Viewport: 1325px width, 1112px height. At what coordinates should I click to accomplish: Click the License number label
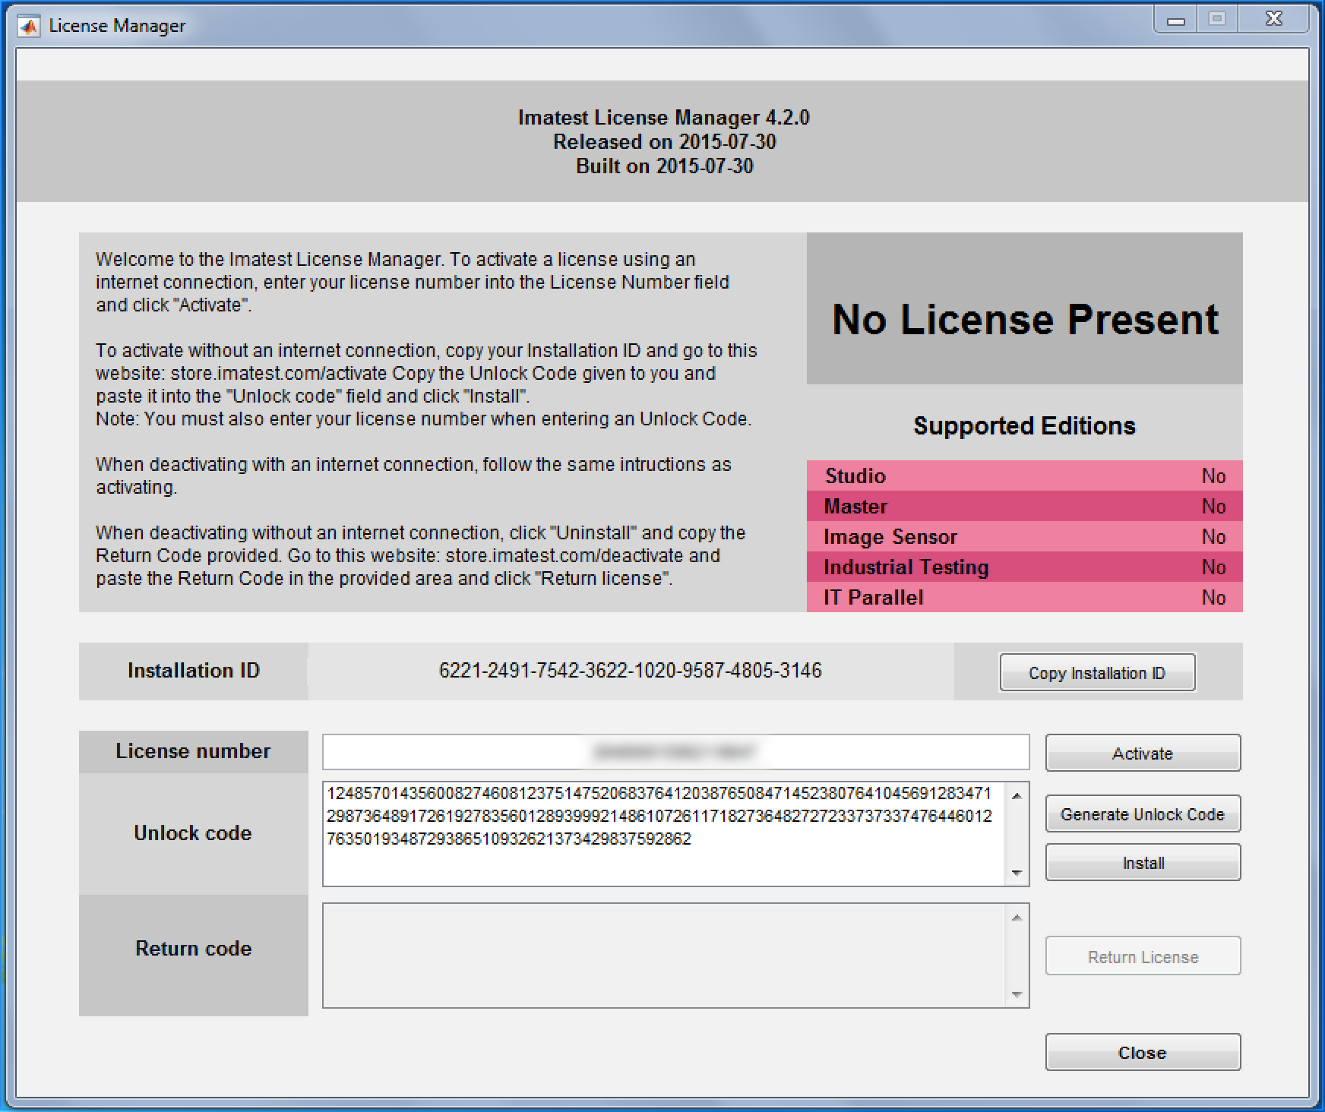193,751
